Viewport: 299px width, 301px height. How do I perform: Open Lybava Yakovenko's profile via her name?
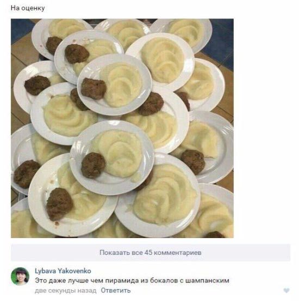(x=63, y=271)
